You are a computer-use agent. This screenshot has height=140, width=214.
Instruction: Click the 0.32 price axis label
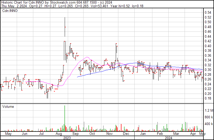[208, 65]
